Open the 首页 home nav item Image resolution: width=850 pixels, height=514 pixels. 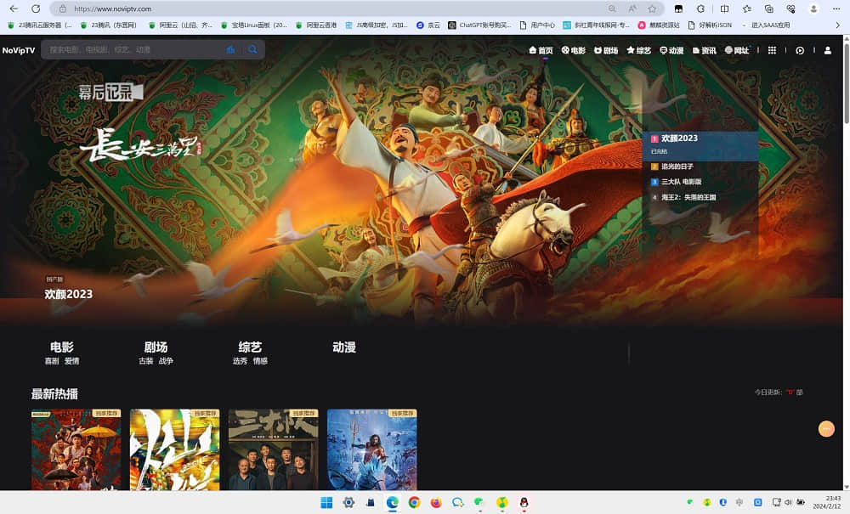(x=541, y=50)
